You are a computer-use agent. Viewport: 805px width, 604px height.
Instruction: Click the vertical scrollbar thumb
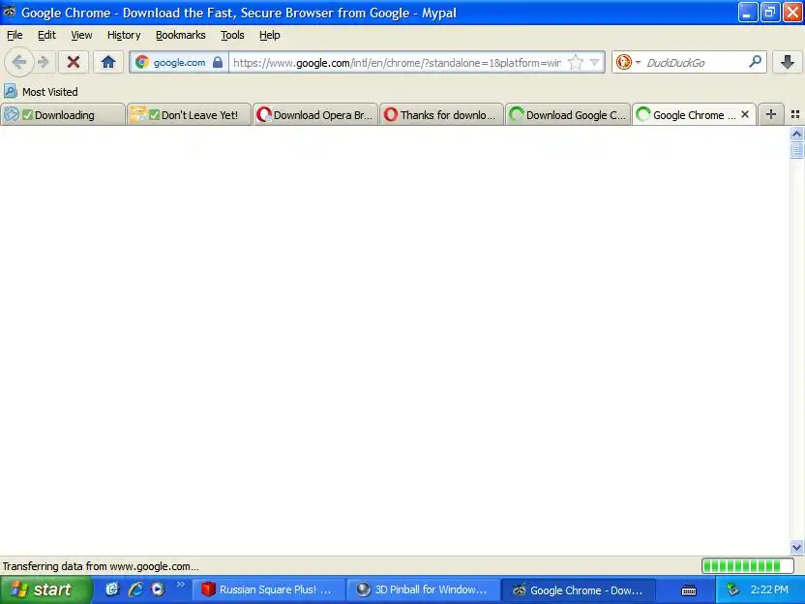tap(797, 150)
